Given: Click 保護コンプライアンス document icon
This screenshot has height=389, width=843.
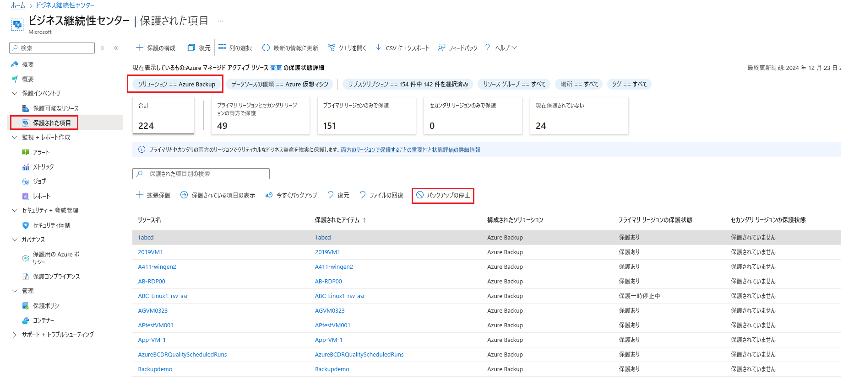Looking at the screenshot, I should [26, 277].
